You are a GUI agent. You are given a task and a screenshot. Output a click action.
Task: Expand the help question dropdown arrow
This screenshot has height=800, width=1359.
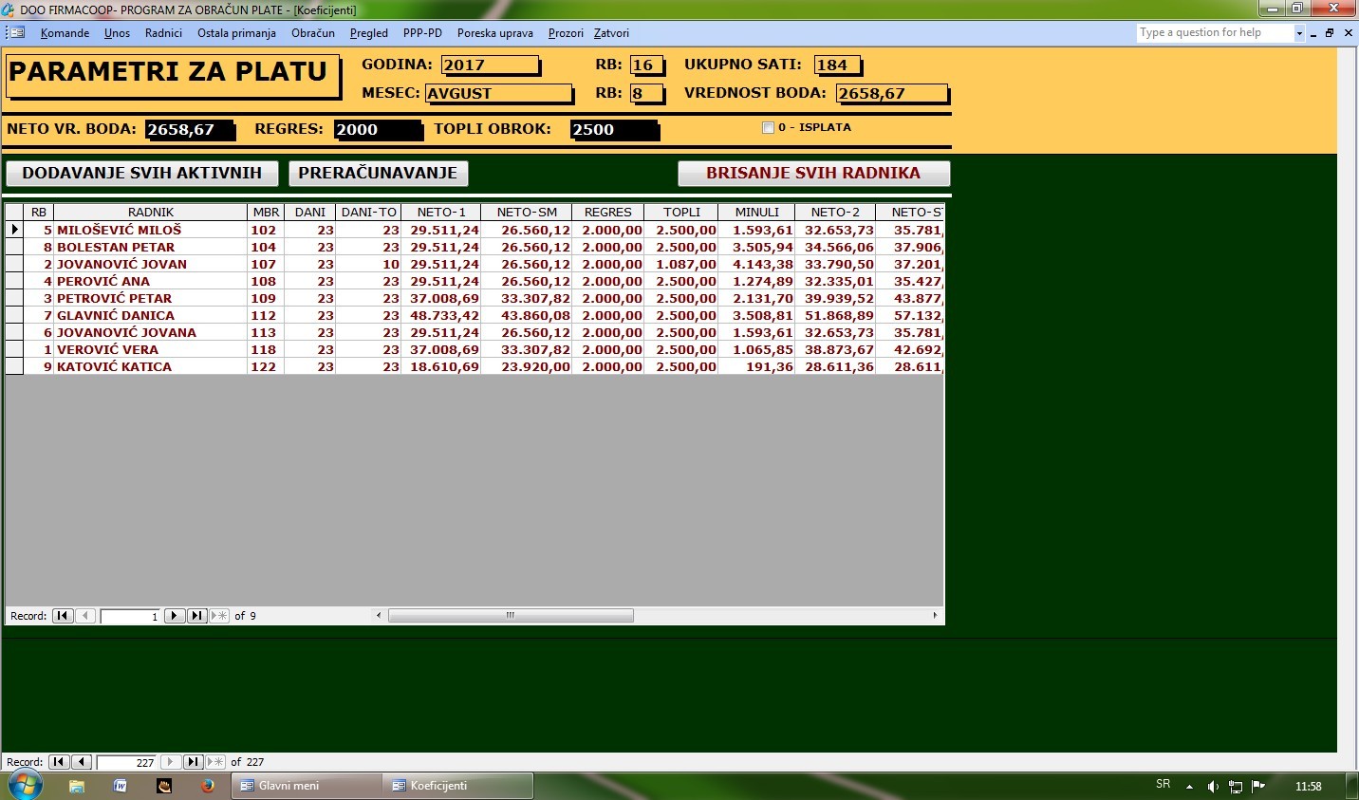(x=1299, y=33)
